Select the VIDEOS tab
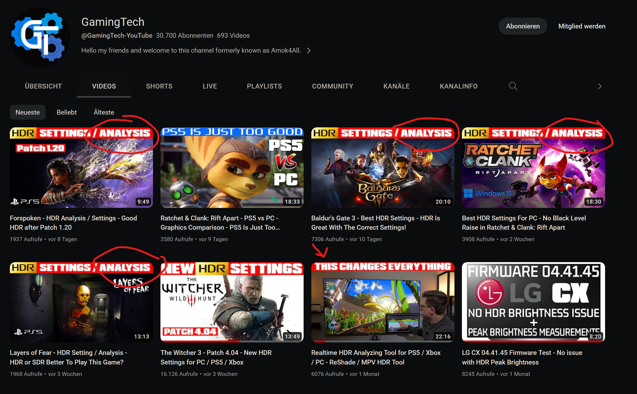This screenshot has width=637, height=394. [x=104, y=86]
